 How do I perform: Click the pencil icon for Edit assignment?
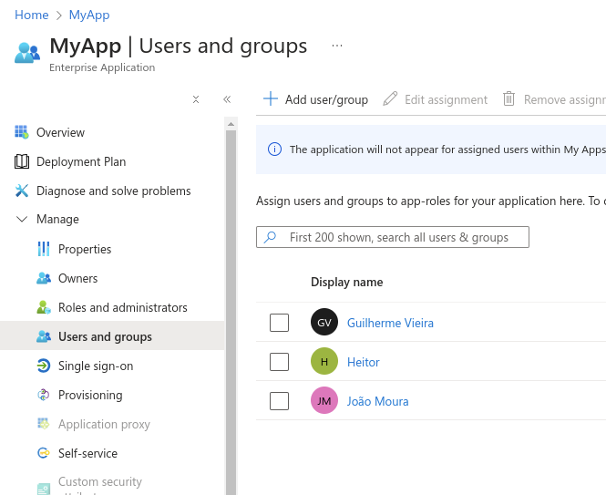390,98
